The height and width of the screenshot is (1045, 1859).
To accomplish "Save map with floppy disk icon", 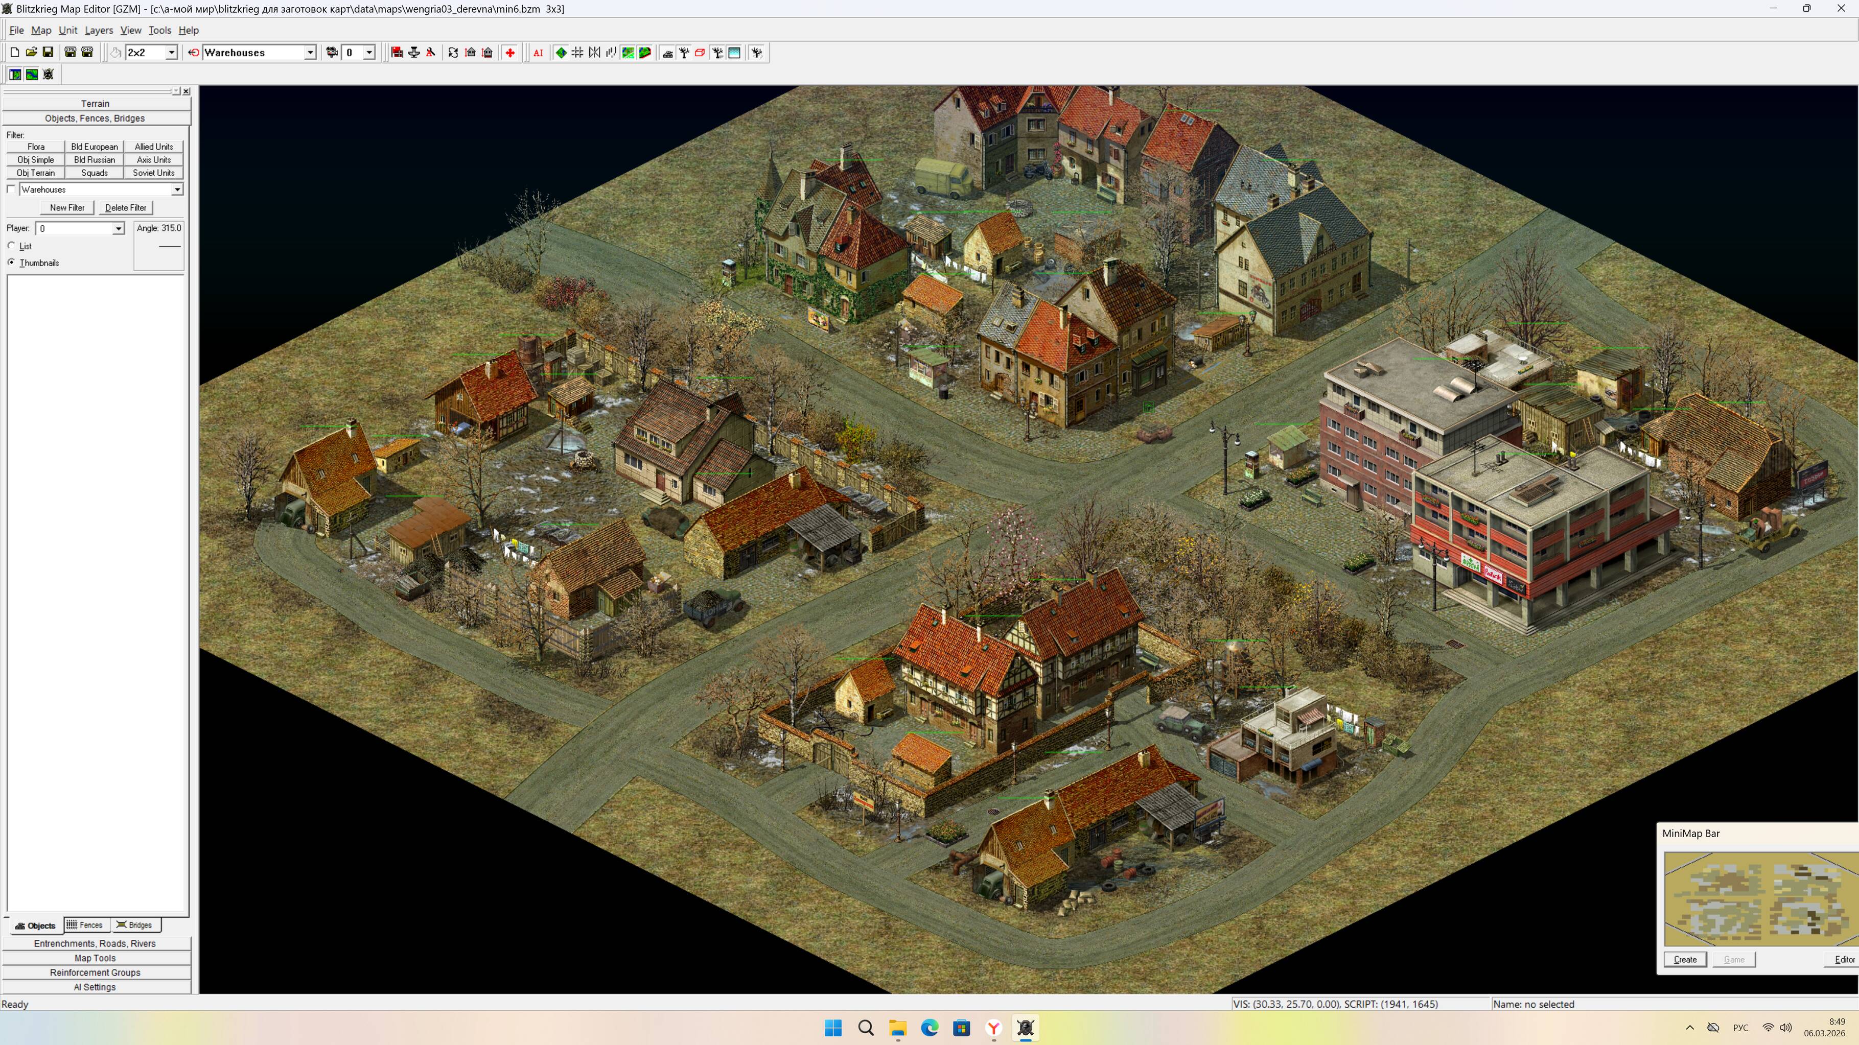I will click(48, 53).
